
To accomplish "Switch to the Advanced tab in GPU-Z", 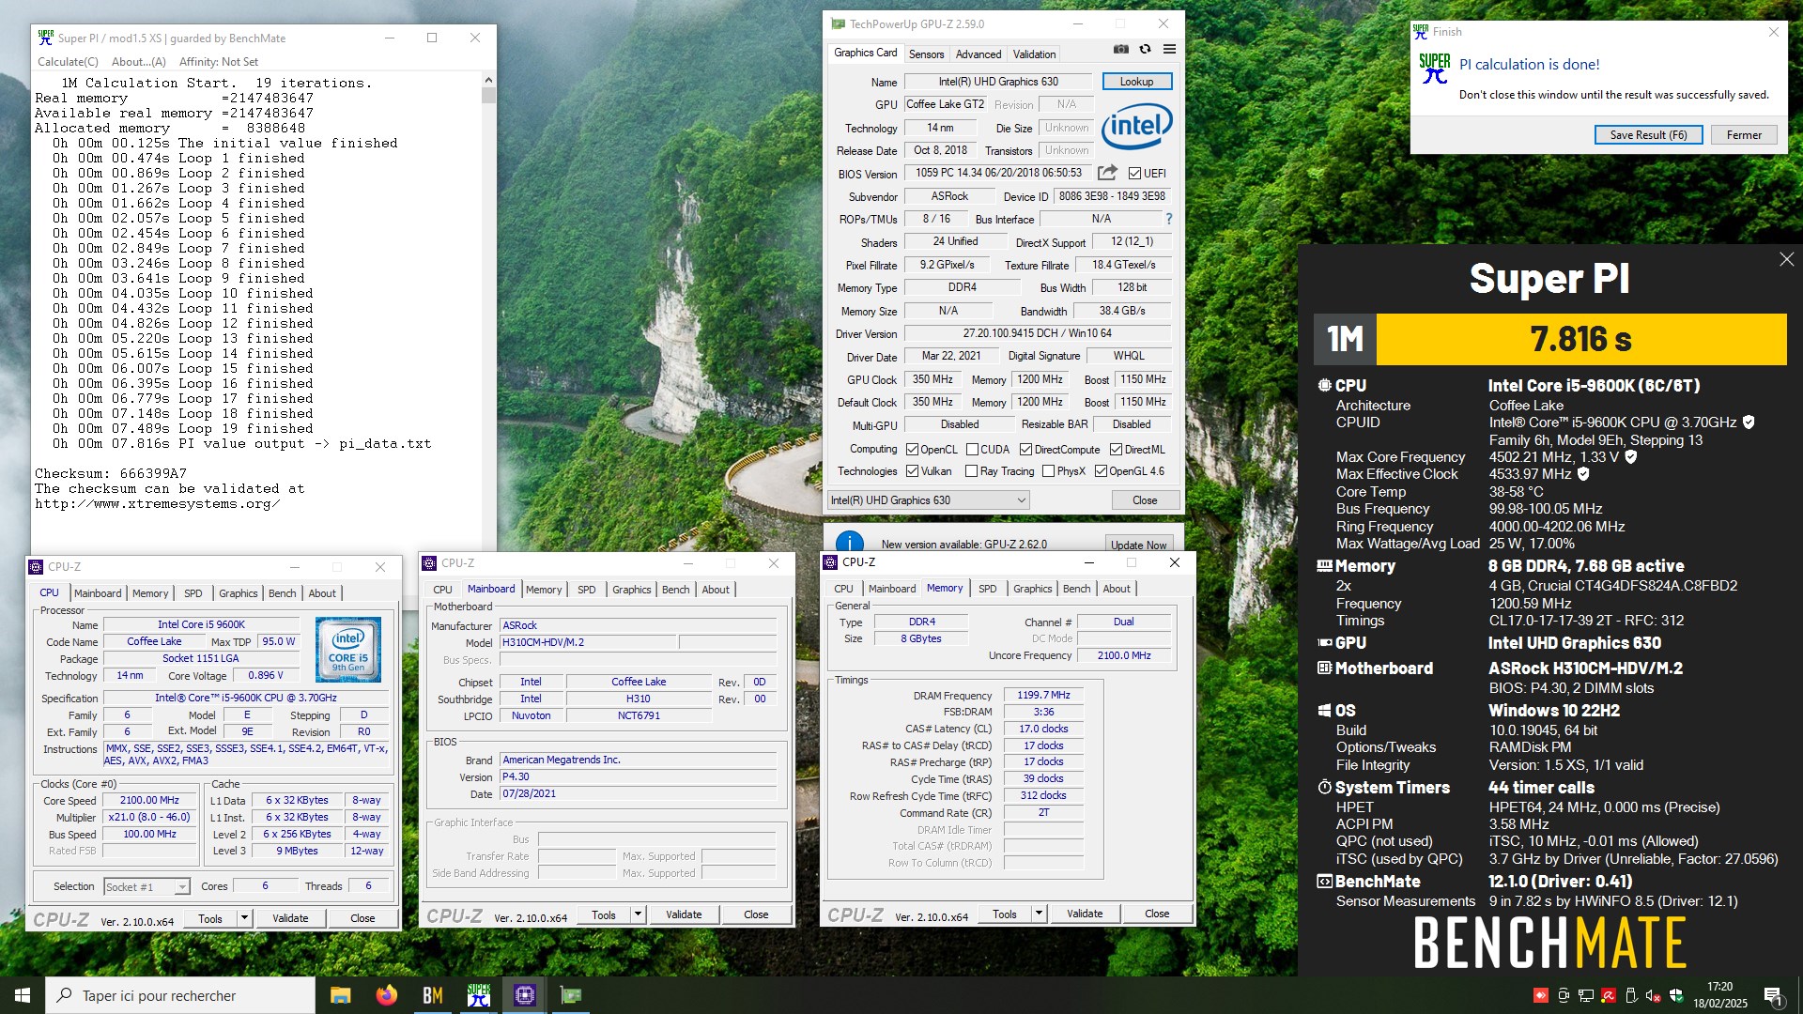I will (979, 54).
